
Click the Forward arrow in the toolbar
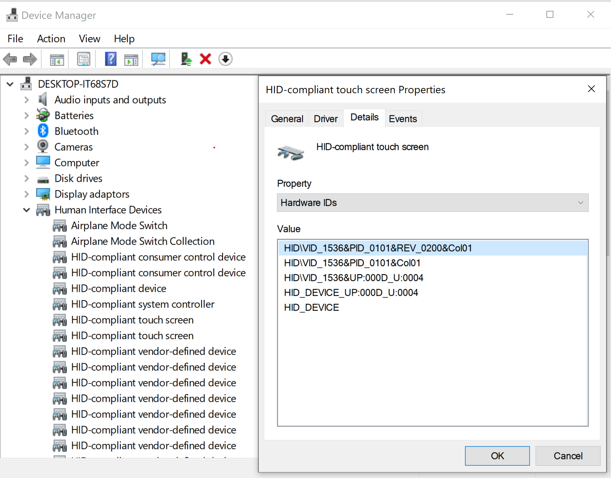[30, 59]
